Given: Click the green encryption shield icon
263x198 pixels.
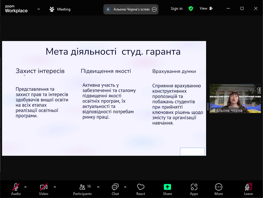Looking at the screenshot, I should (x=191, y=9).
